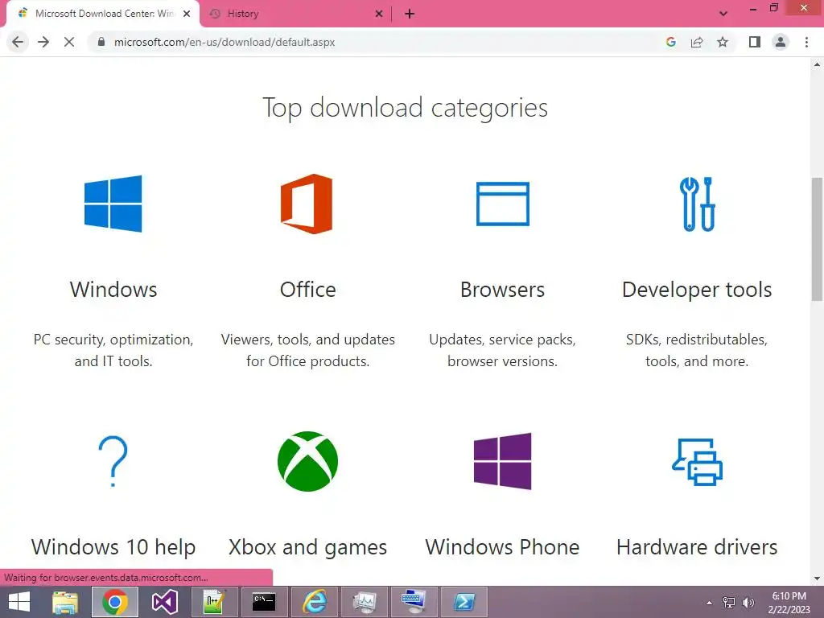The width and height of the screenshot is (824, 618).
Task: Launch PowerShell from the taskbar
Action: (463, 602)
